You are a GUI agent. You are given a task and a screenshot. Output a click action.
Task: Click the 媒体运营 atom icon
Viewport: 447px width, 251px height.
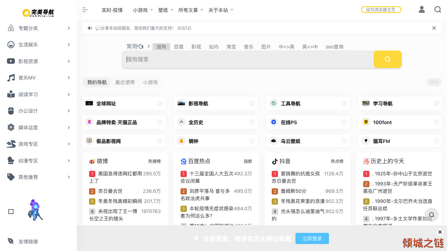(11, 127)
